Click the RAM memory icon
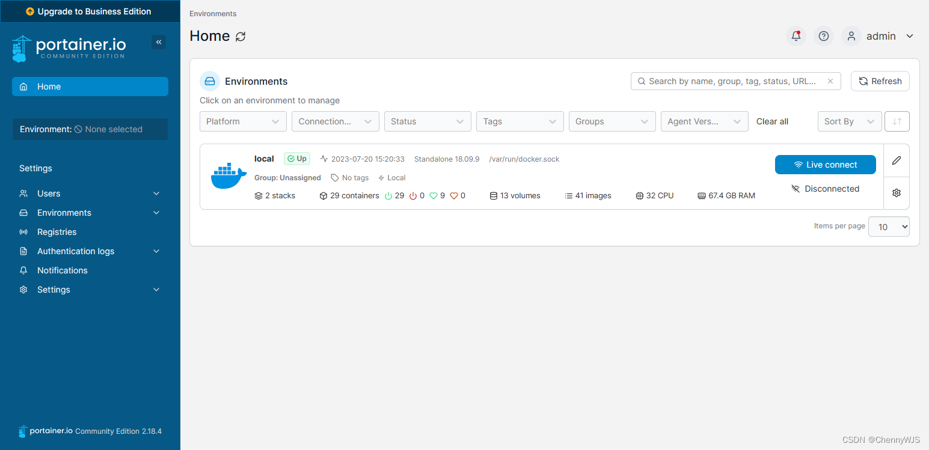 [x=702, y=196]
